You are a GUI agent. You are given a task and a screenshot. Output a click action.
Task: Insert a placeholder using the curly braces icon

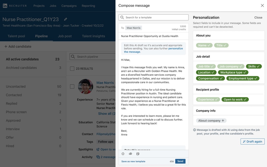point(123,154)
